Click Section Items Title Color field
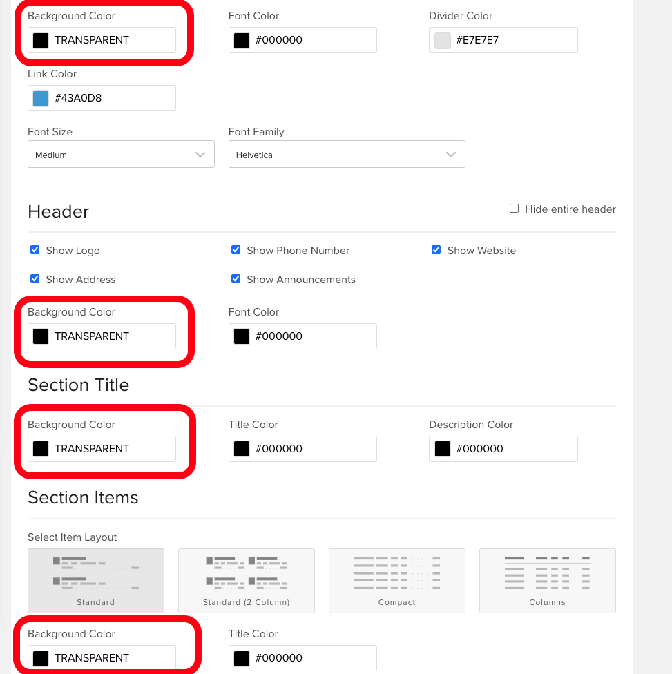The width and height of the screenshot is (672, 674). click(303, 657)
